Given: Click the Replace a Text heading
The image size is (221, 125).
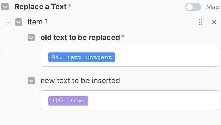Looking at the screenshot, I should [41, 7].
